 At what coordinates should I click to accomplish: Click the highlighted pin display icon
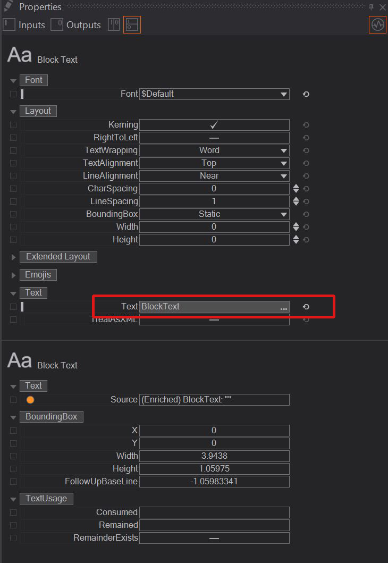pos(131,24)
